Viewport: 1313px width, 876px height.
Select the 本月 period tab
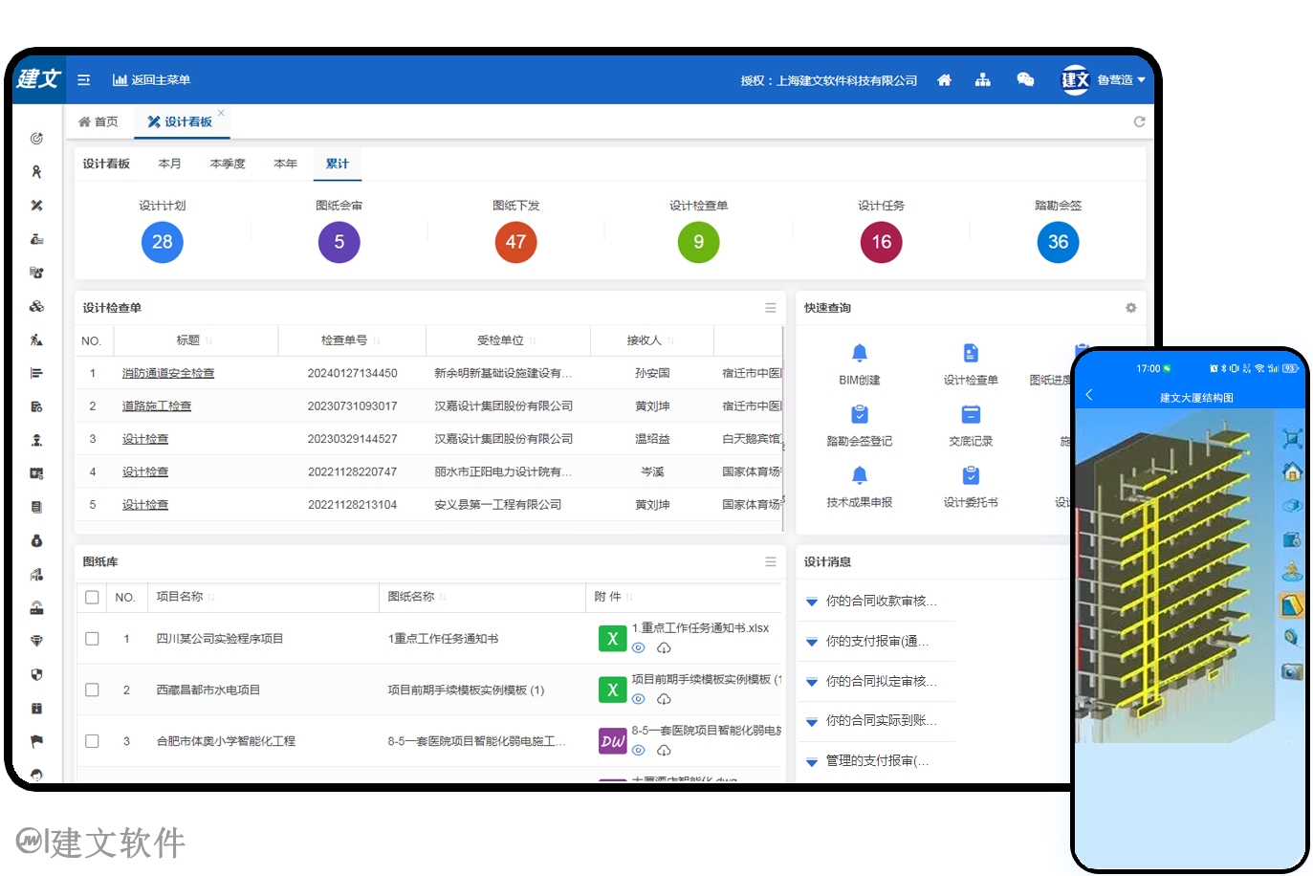(x=169, y=164)
